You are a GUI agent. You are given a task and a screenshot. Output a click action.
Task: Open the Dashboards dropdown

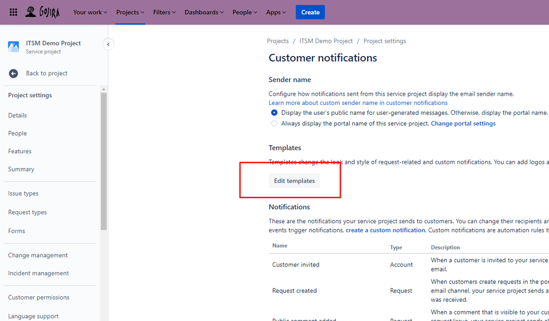click(x=204, y=12)
